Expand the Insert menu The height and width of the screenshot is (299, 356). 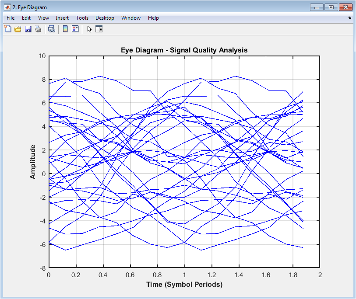pyautogui.click(x=62, y=18)
